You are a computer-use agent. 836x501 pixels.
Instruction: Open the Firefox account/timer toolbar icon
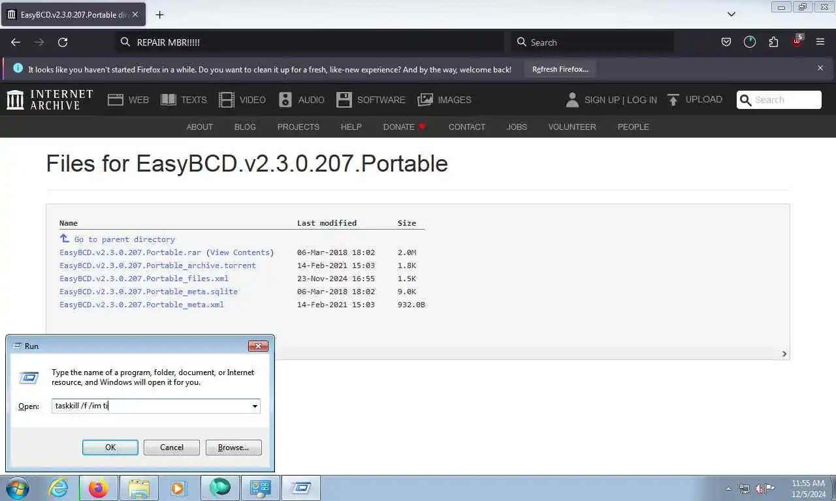pos(750,42)
